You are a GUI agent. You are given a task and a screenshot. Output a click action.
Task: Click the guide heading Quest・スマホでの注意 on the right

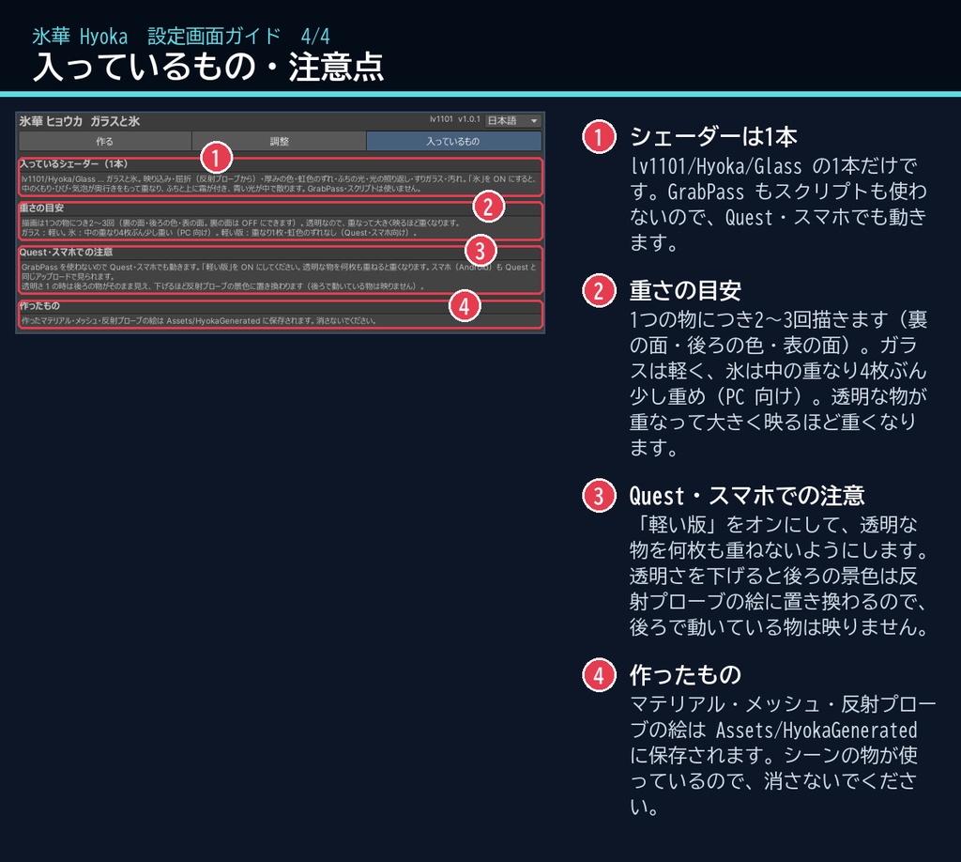click(x=747, y=496)
